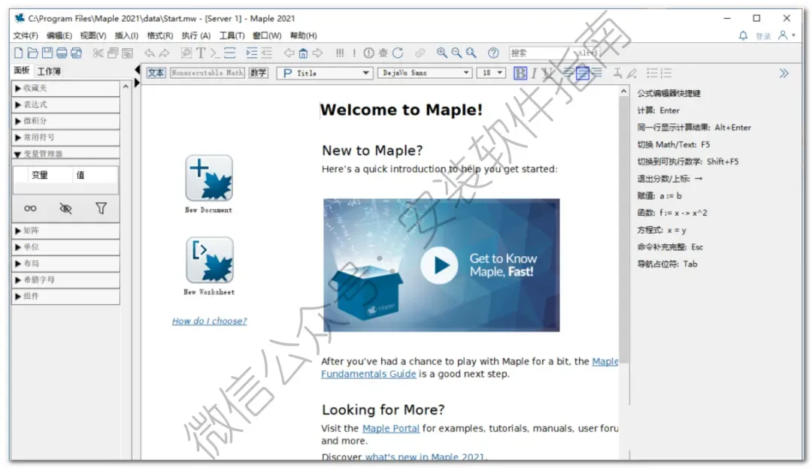Redo the last action

(164, 53)
